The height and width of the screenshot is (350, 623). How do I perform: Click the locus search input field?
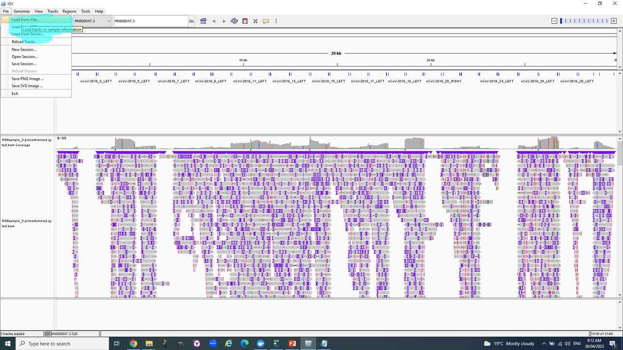150,21
